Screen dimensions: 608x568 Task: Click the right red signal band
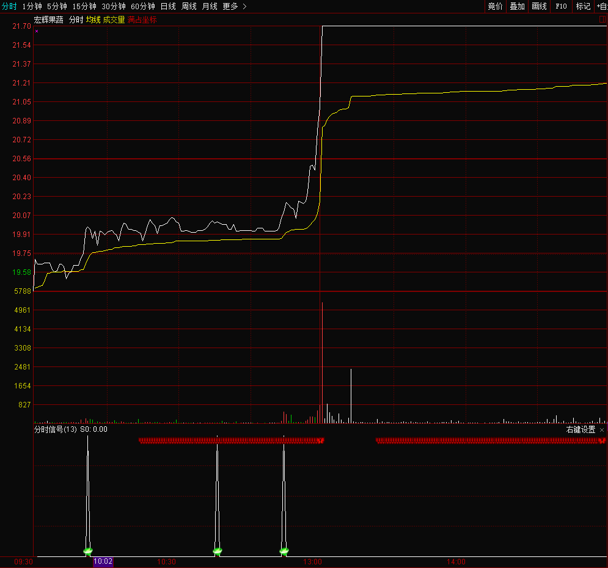[x=491, y=440]
